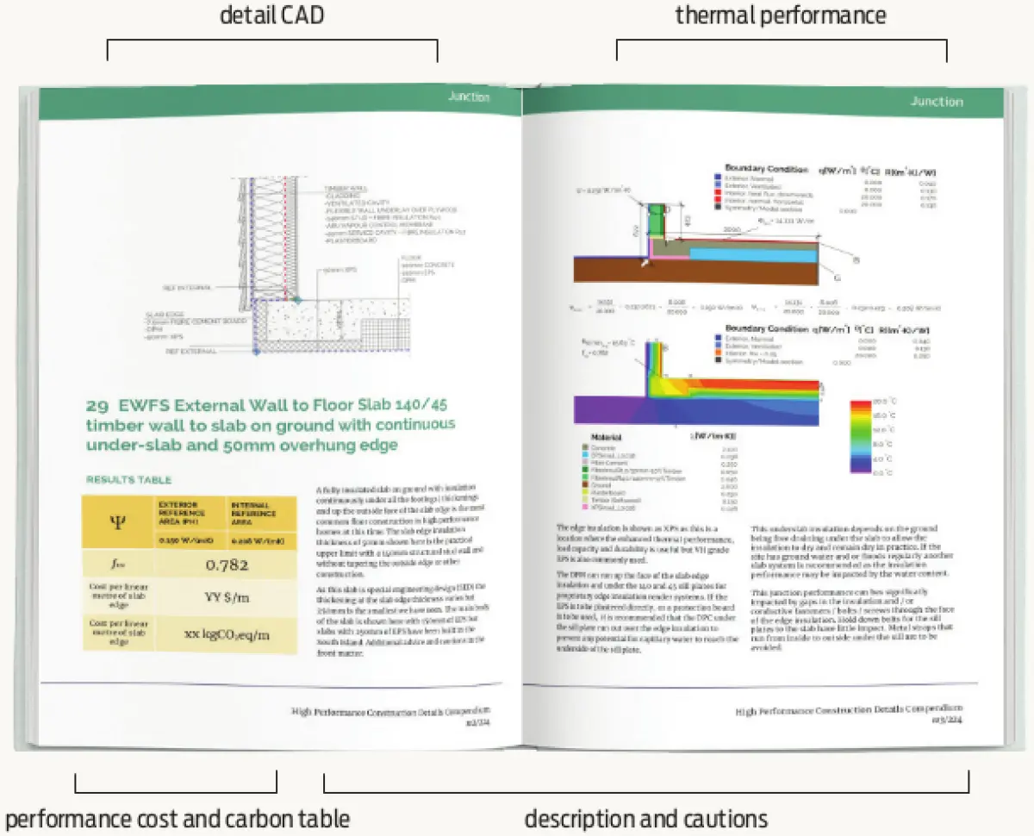Select the 'xx kgCO2eq/m' carbon cell
The width and height of the screenshot is (1034, 836).
pos(227,634)
